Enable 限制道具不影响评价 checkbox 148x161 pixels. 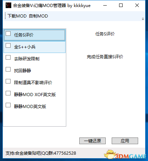8,81
